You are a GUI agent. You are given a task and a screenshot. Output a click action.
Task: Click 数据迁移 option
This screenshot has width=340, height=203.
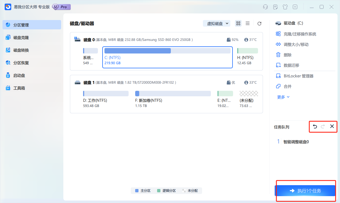[288, 65]
